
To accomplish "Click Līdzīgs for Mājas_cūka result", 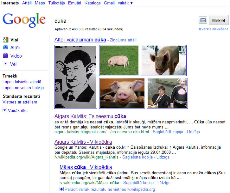I will point(164,183).
